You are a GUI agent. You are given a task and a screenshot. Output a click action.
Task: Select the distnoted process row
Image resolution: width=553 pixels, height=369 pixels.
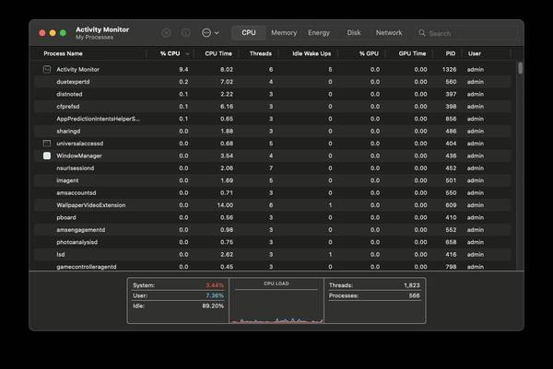click(273, 94)
